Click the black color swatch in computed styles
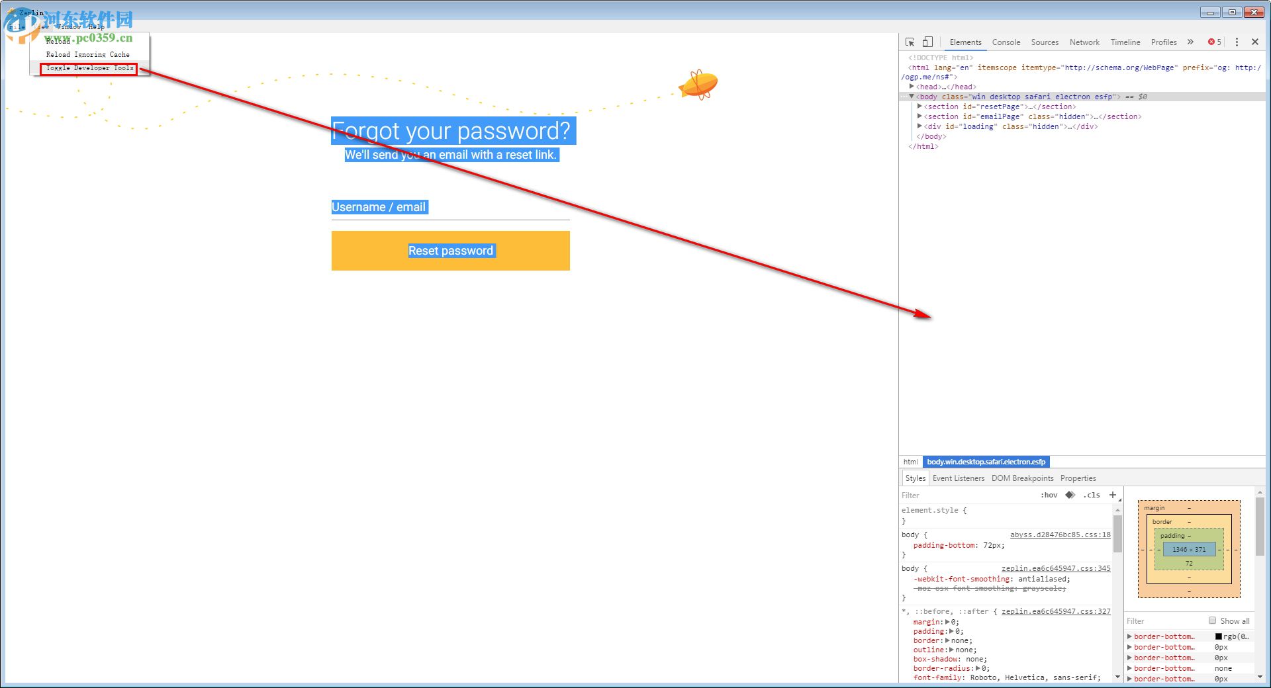Screen dimensions: 1271x688 pyautogui.click(x=1219, y=636)
